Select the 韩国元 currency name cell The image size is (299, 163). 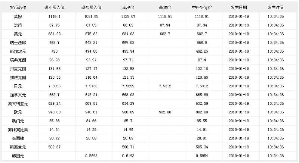[x=18, y=156]
